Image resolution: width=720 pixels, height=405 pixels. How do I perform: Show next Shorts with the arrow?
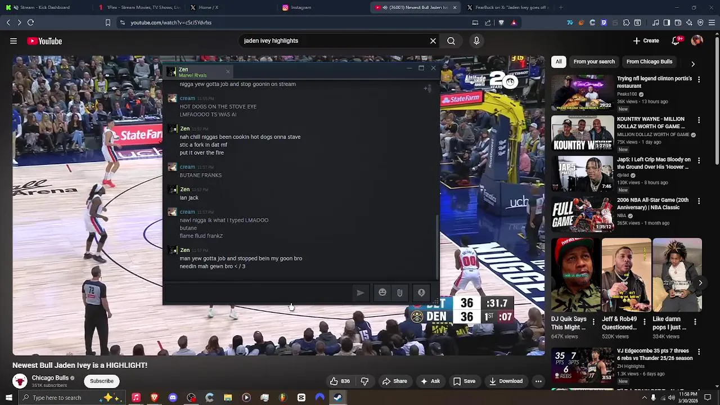[700, 282]
